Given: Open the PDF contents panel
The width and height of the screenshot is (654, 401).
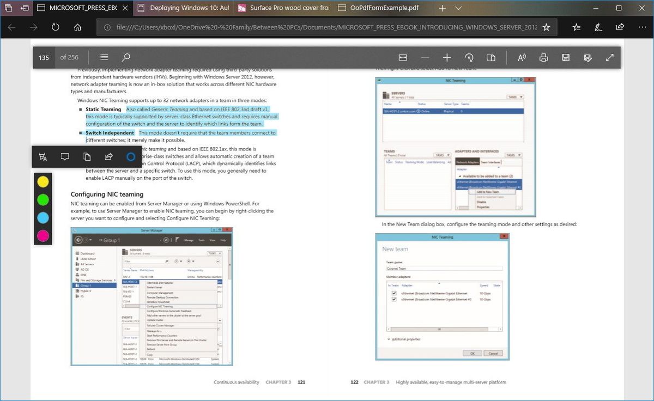Looking at the screenshot, I should (x=103, y=57).
